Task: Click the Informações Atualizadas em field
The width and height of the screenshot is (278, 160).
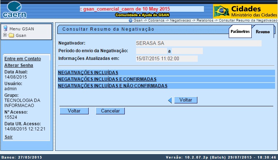Action: (167, 58)
